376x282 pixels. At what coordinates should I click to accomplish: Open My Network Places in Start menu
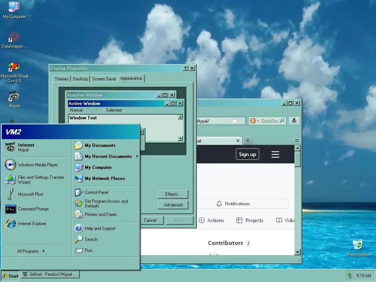tap(106, 178)
